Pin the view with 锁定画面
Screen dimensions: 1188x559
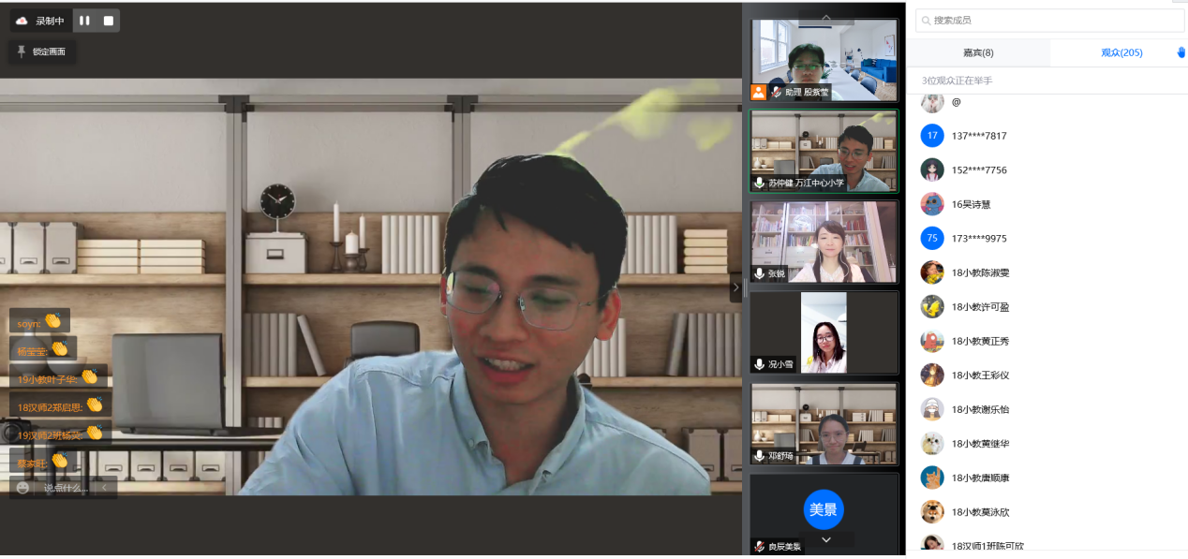coord(42,51)
